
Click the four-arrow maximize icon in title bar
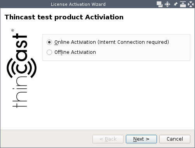[167, 4]
